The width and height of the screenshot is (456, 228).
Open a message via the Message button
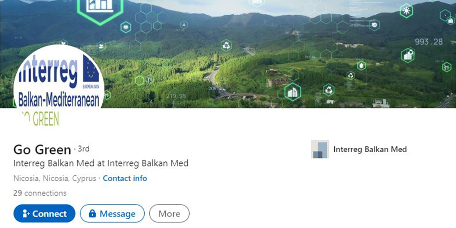pos(112,213)
